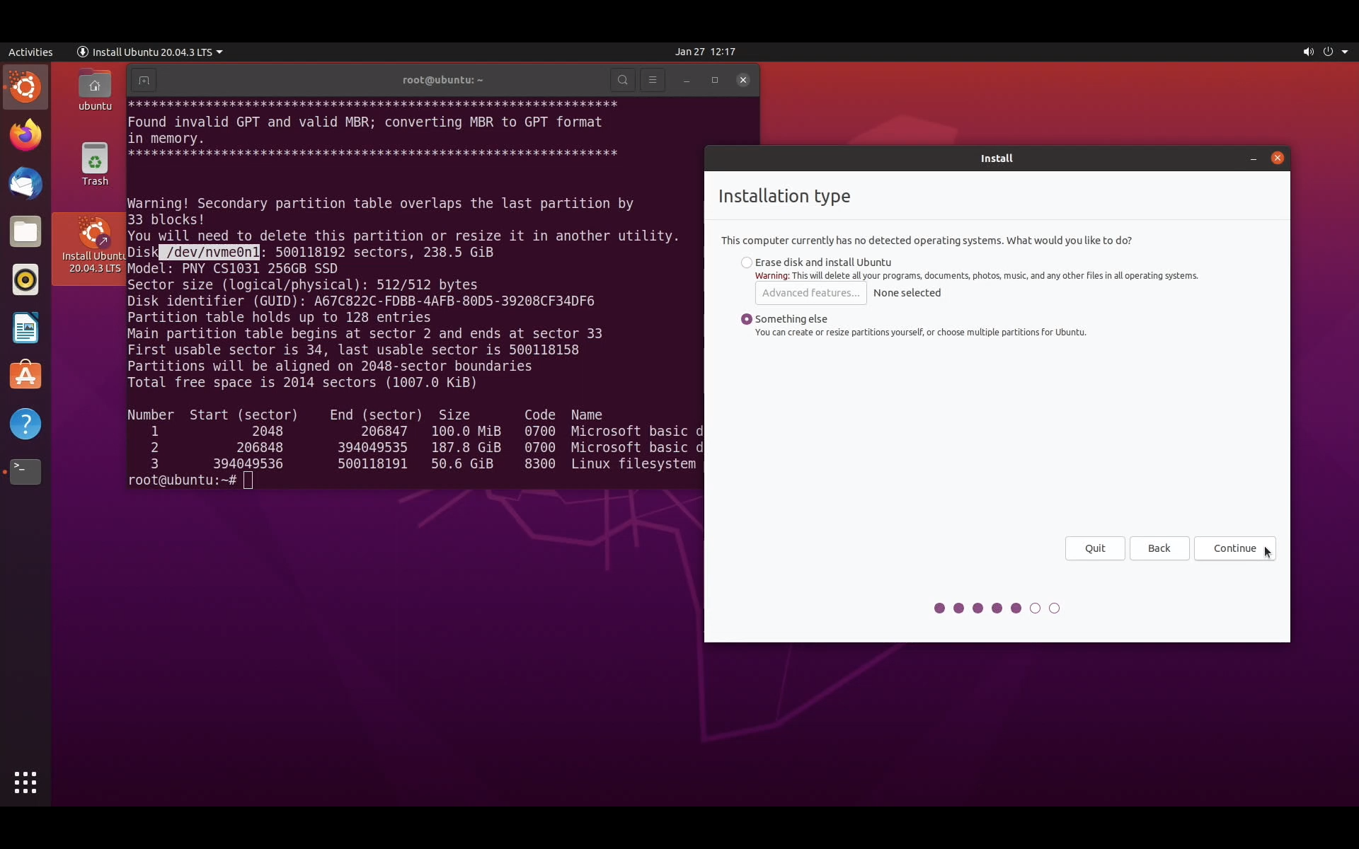Click Continue in the installer
The image size is (1359, 849).
coord(1235,548)
